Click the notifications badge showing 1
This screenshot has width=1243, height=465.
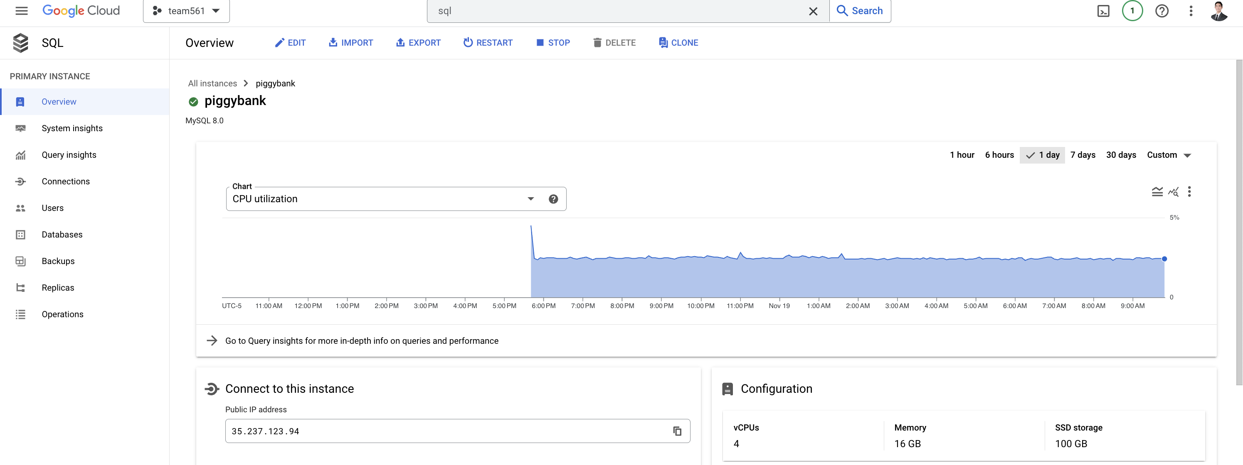pyautogui.click(x=1132, y=11)
